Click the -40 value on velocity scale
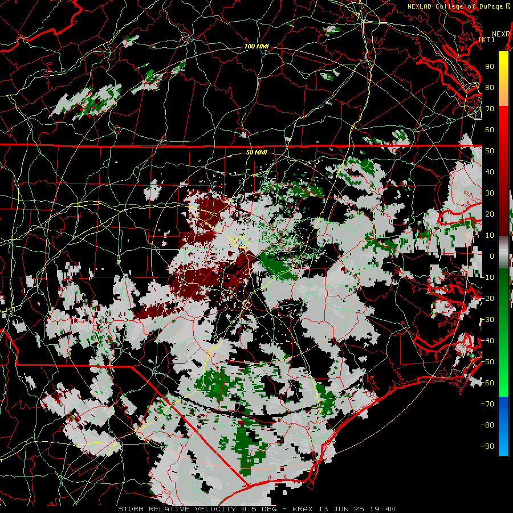Viewport: 513px width, 513px height. (x=487, y=341)
